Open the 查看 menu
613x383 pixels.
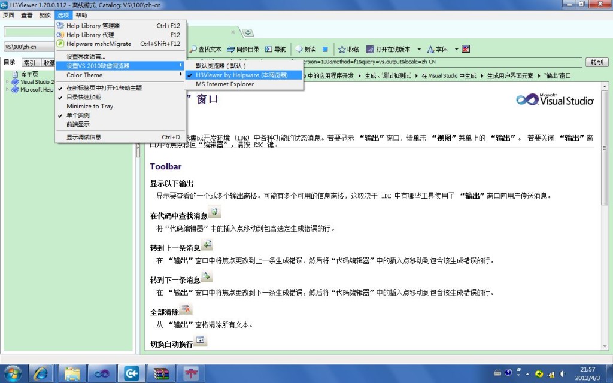[x=27, y=15]
